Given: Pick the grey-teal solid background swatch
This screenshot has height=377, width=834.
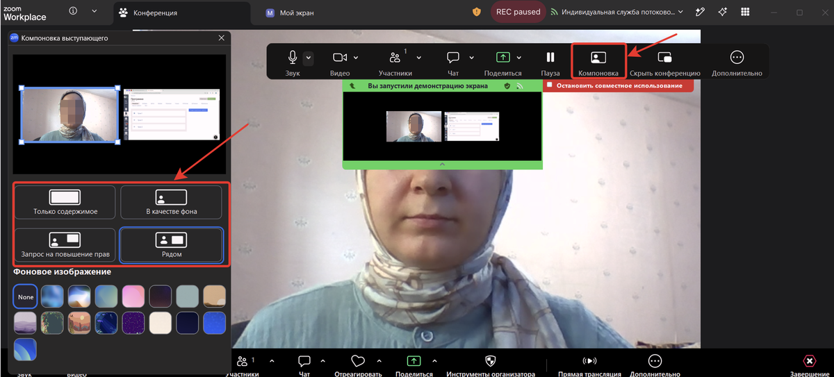Looking at the screenshot, I should tap(188, 296).
